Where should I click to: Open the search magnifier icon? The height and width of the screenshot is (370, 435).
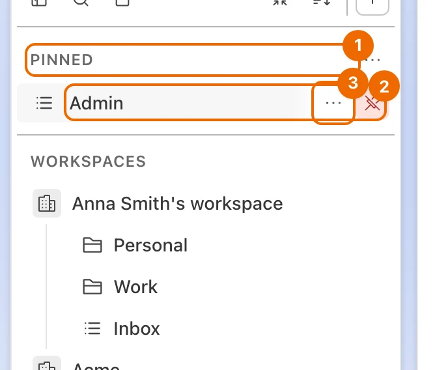(x=81, y=2)
